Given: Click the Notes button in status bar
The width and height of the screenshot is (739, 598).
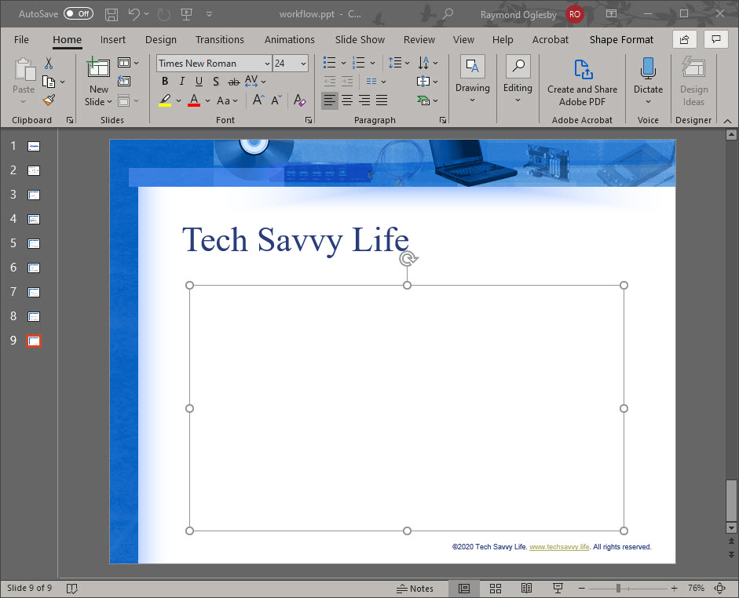Looking at the screenshot, I should pos(415,589).
